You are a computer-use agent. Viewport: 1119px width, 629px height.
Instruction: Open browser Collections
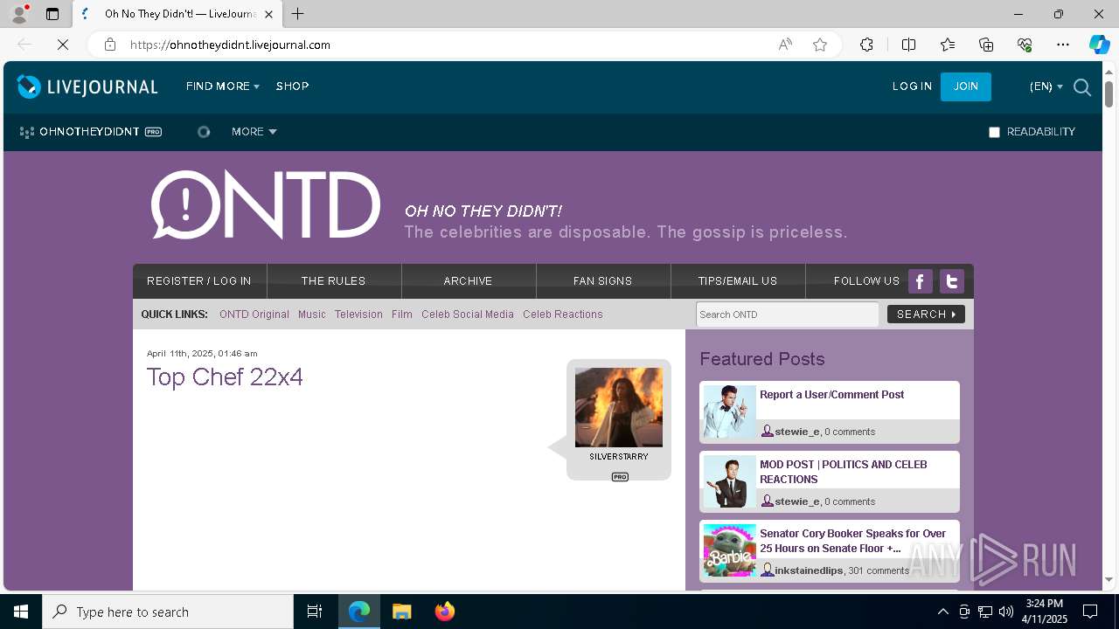(986, 45)
